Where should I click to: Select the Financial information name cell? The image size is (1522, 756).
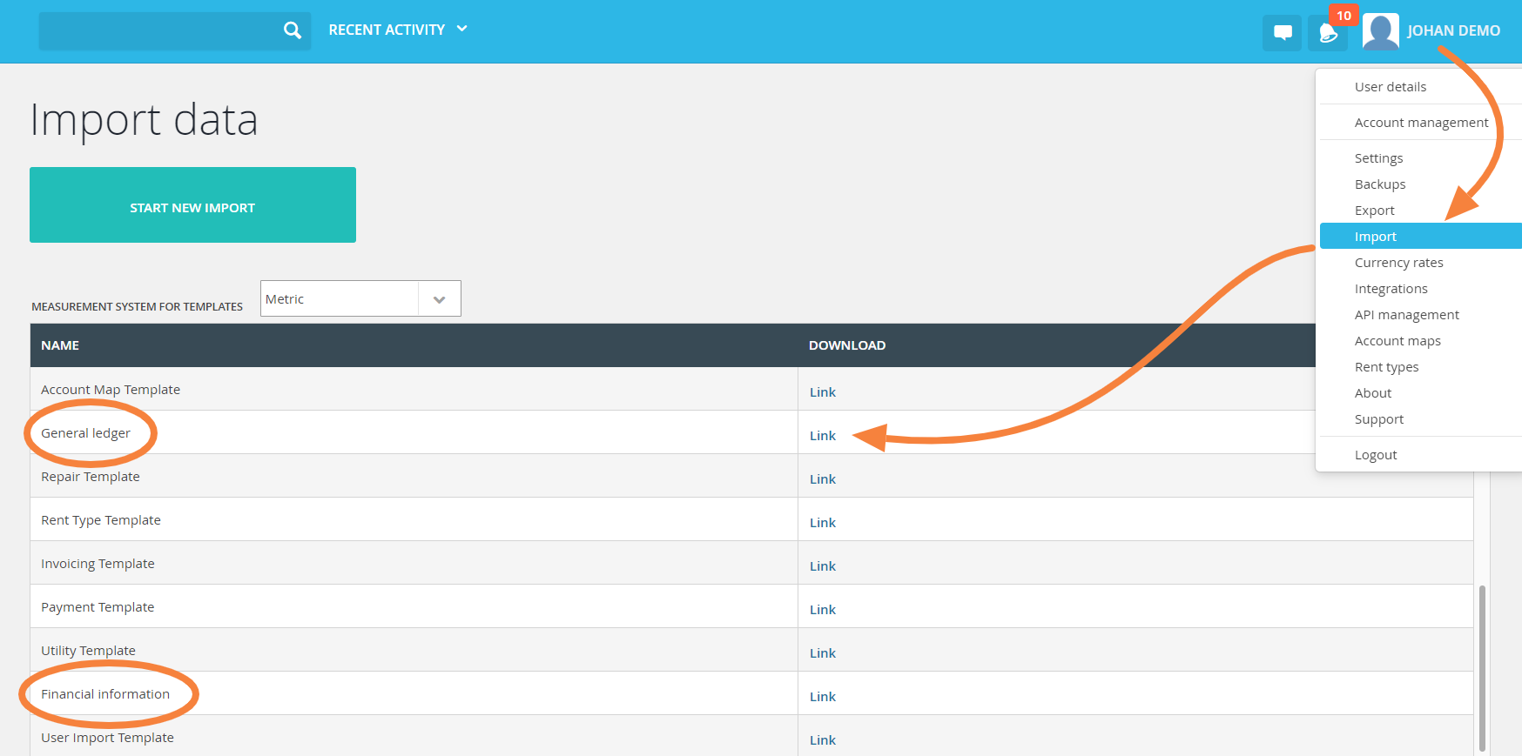pos(414,693)
